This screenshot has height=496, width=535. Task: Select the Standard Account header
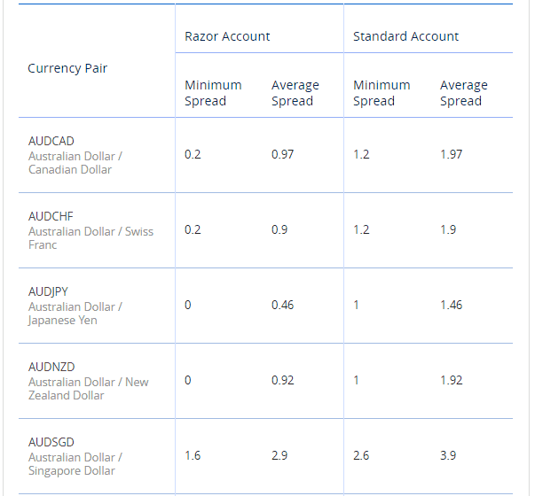[x=405, y=36]
